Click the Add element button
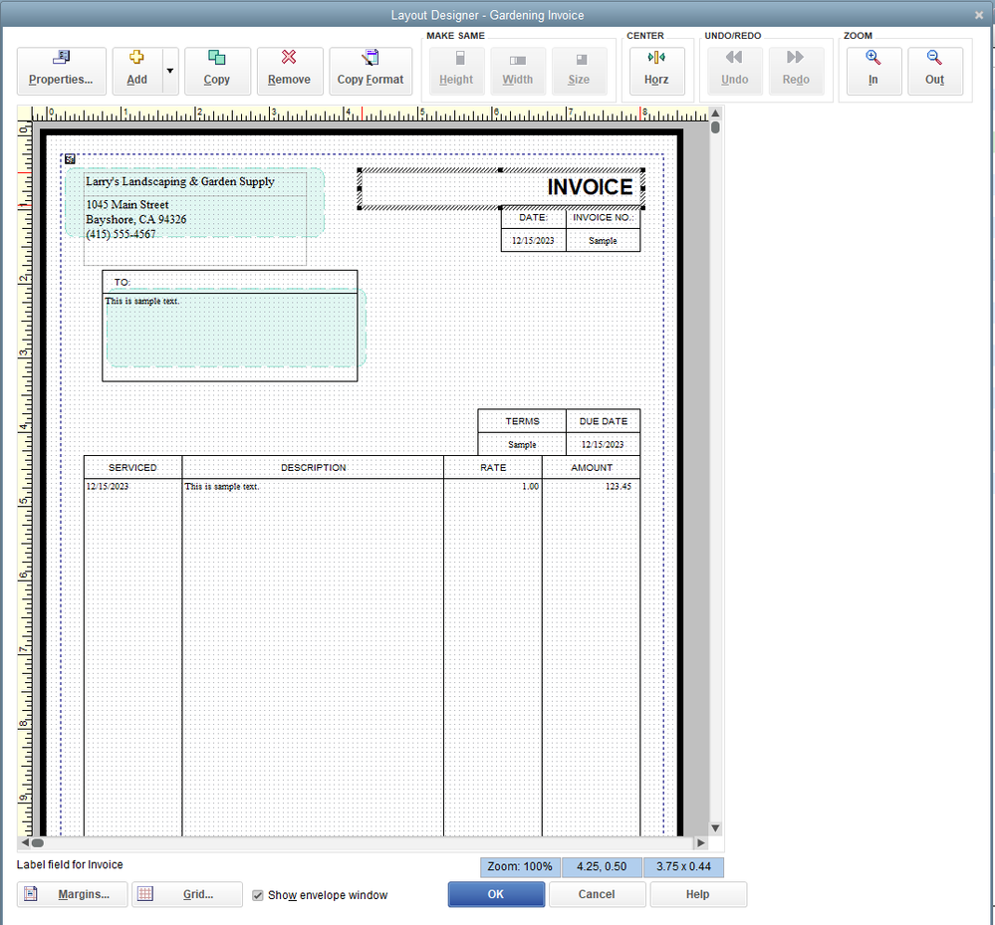This screenshot has width=995, height=925. tap(136, 71)
